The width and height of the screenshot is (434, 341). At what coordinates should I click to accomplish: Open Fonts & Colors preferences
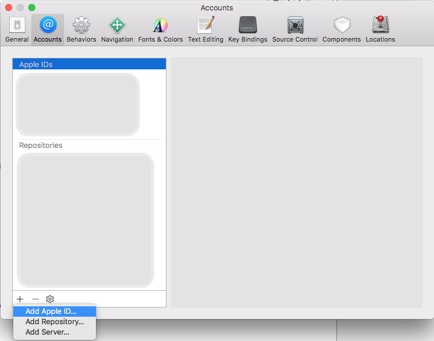click(161, 29)
